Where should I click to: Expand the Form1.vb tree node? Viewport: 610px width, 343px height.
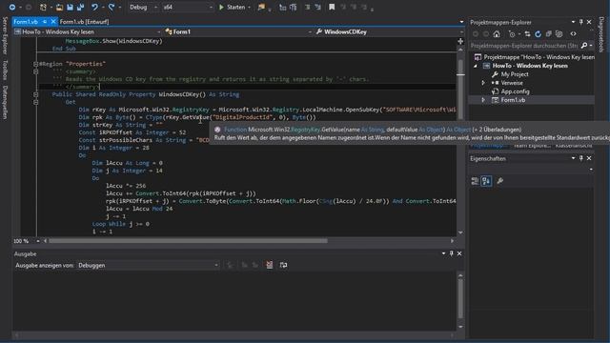click(x=483, y=100)
